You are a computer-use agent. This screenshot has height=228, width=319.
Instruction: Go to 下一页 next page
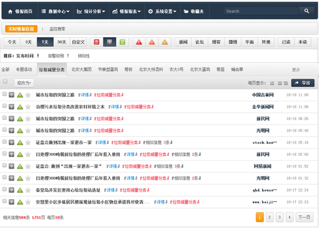pyautogui.click(x=304, y=217)
